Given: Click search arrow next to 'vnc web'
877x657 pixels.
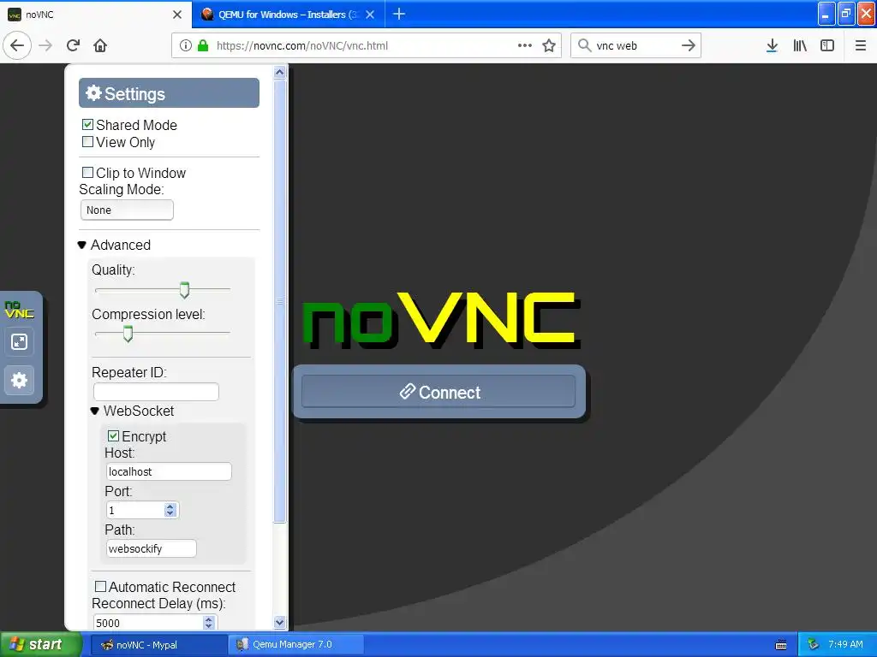Looking at the screenshot, I should click(688, 45).
